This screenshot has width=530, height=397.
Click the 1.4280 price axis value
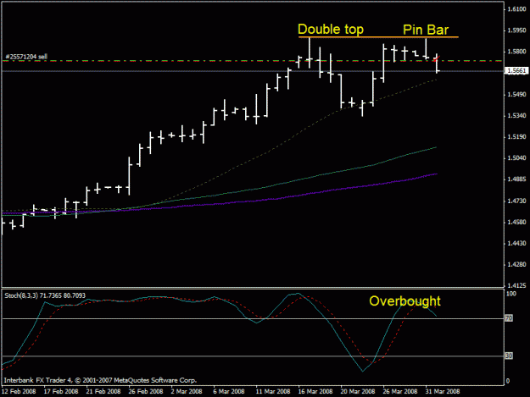click(x=516, y=264)
